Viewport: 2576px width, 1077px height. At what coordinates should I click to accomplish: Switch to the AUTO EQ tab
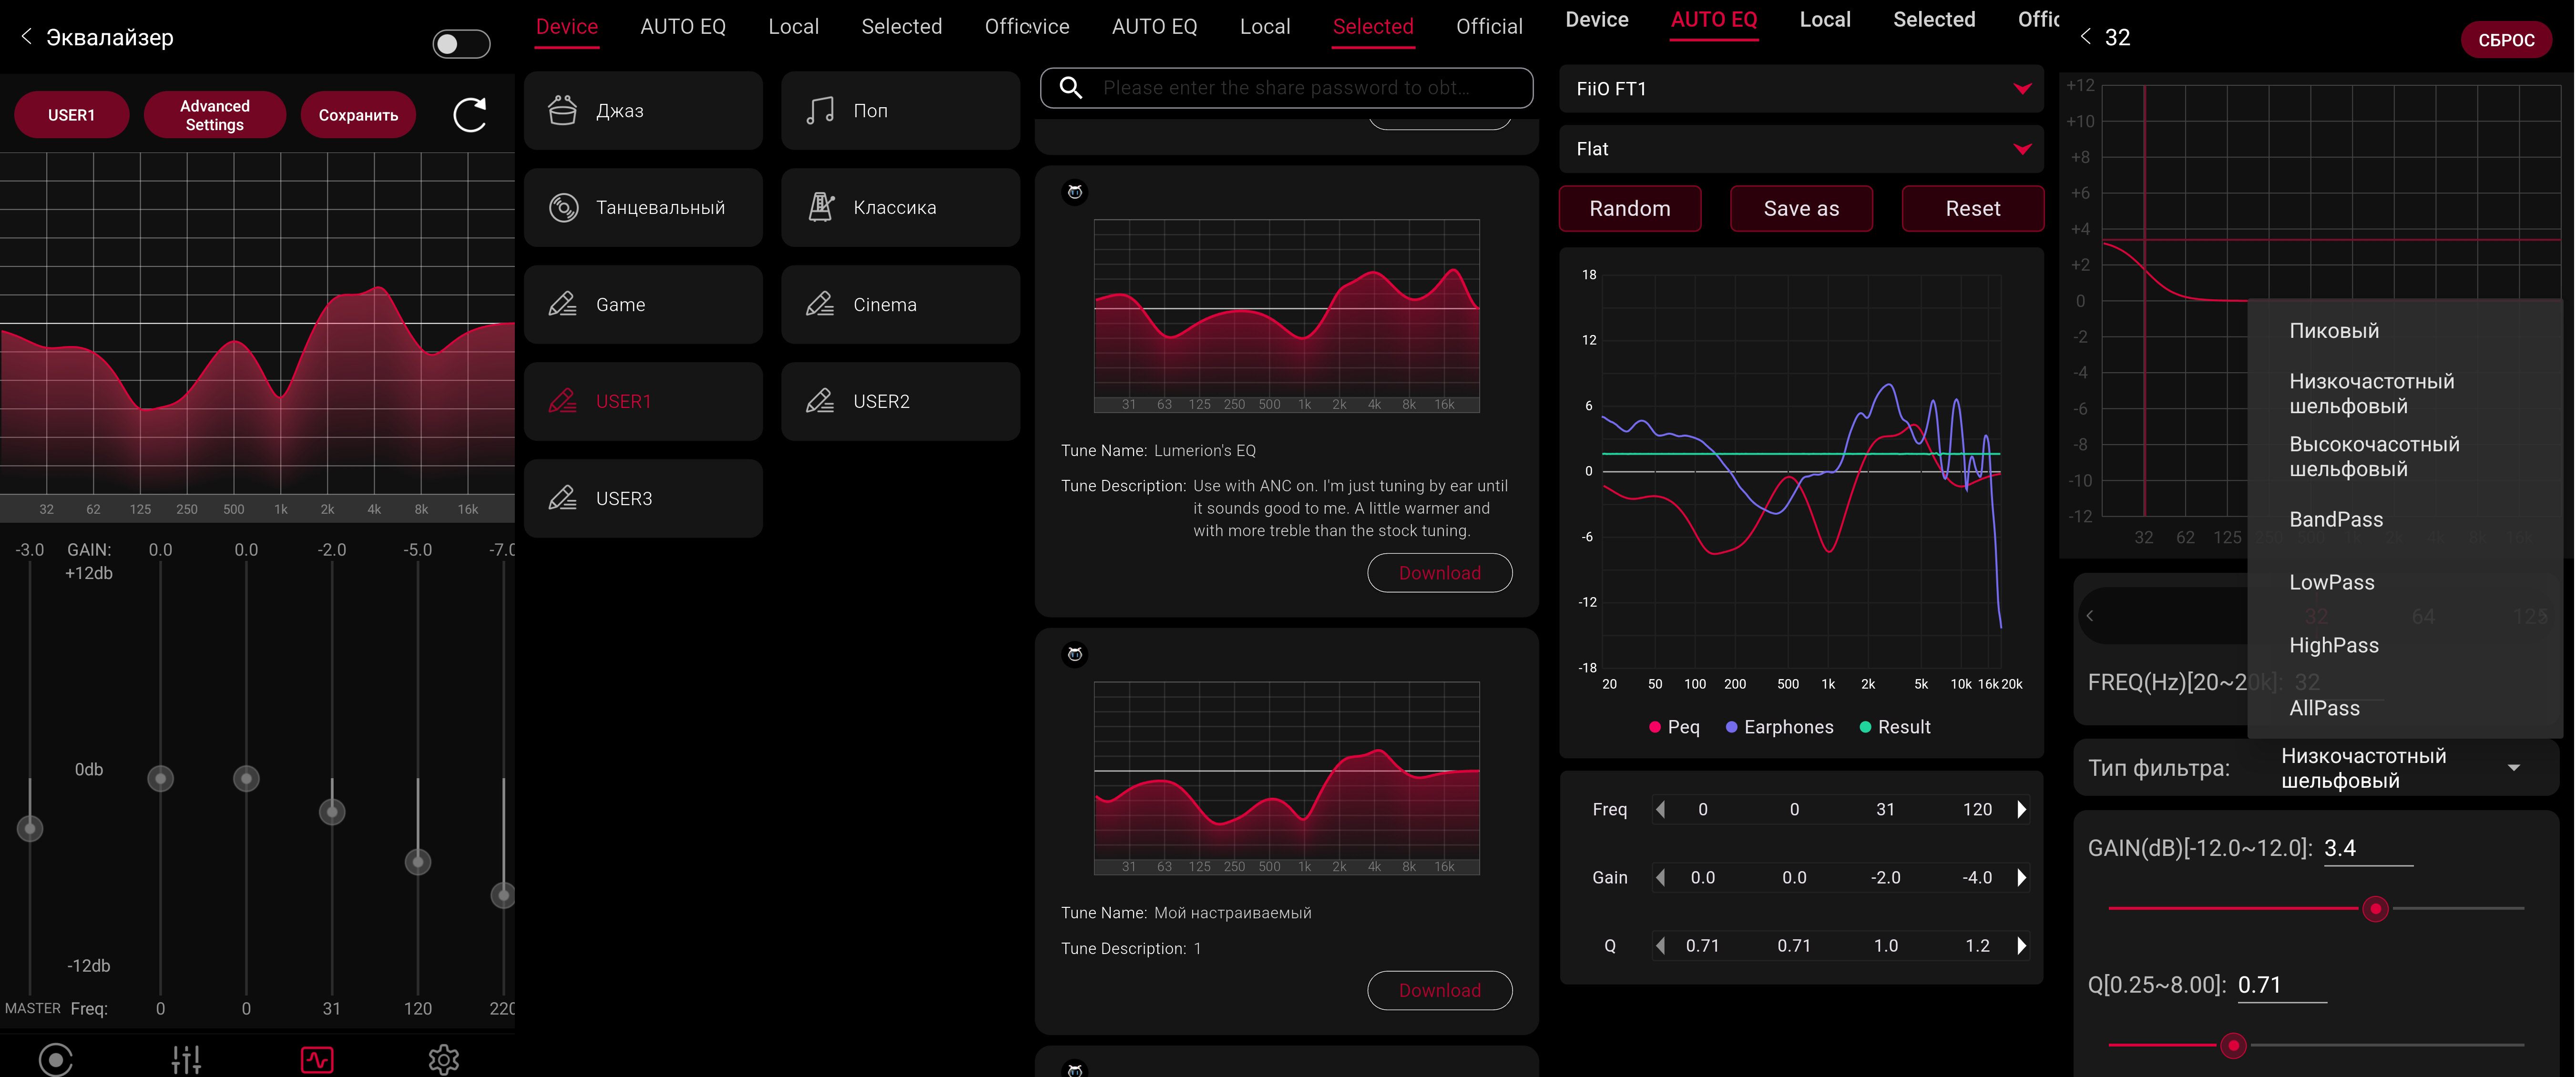click(683, 27)
